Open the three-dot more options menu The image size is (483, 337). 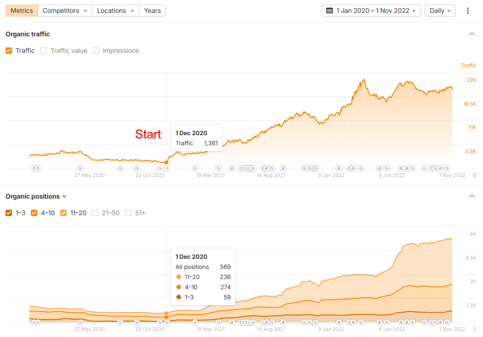point(467,11)
